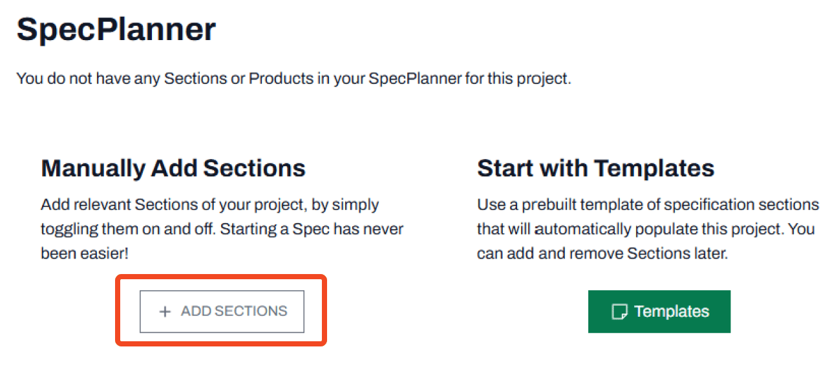Click the "ADD SECTIONS" label text

(x=234, y=311)
